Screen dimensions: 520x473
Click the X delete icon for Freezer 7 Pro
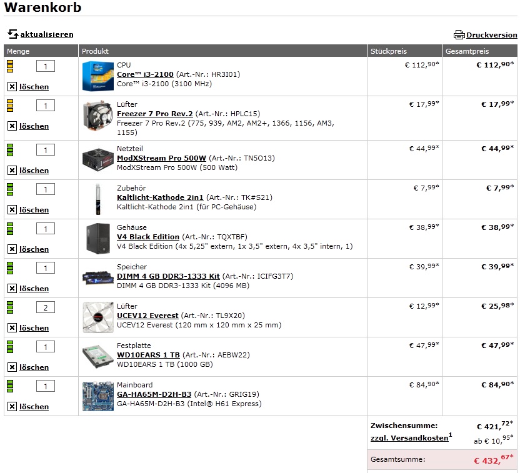pyautogui.click(x=12, y=126)
